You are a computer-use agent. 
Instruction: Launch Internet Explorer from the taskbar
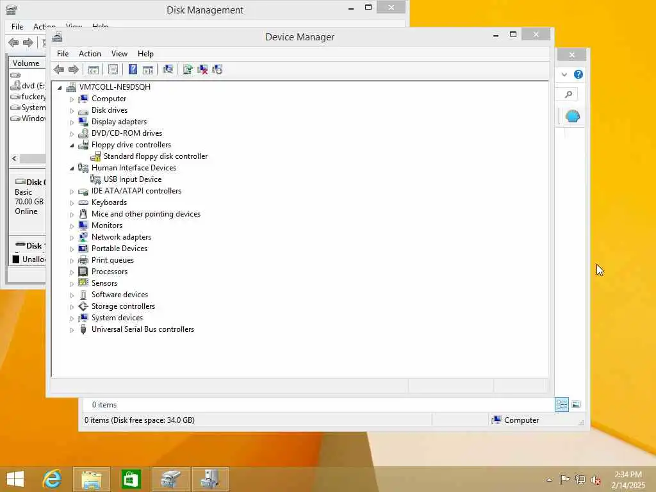pos(53,479)
